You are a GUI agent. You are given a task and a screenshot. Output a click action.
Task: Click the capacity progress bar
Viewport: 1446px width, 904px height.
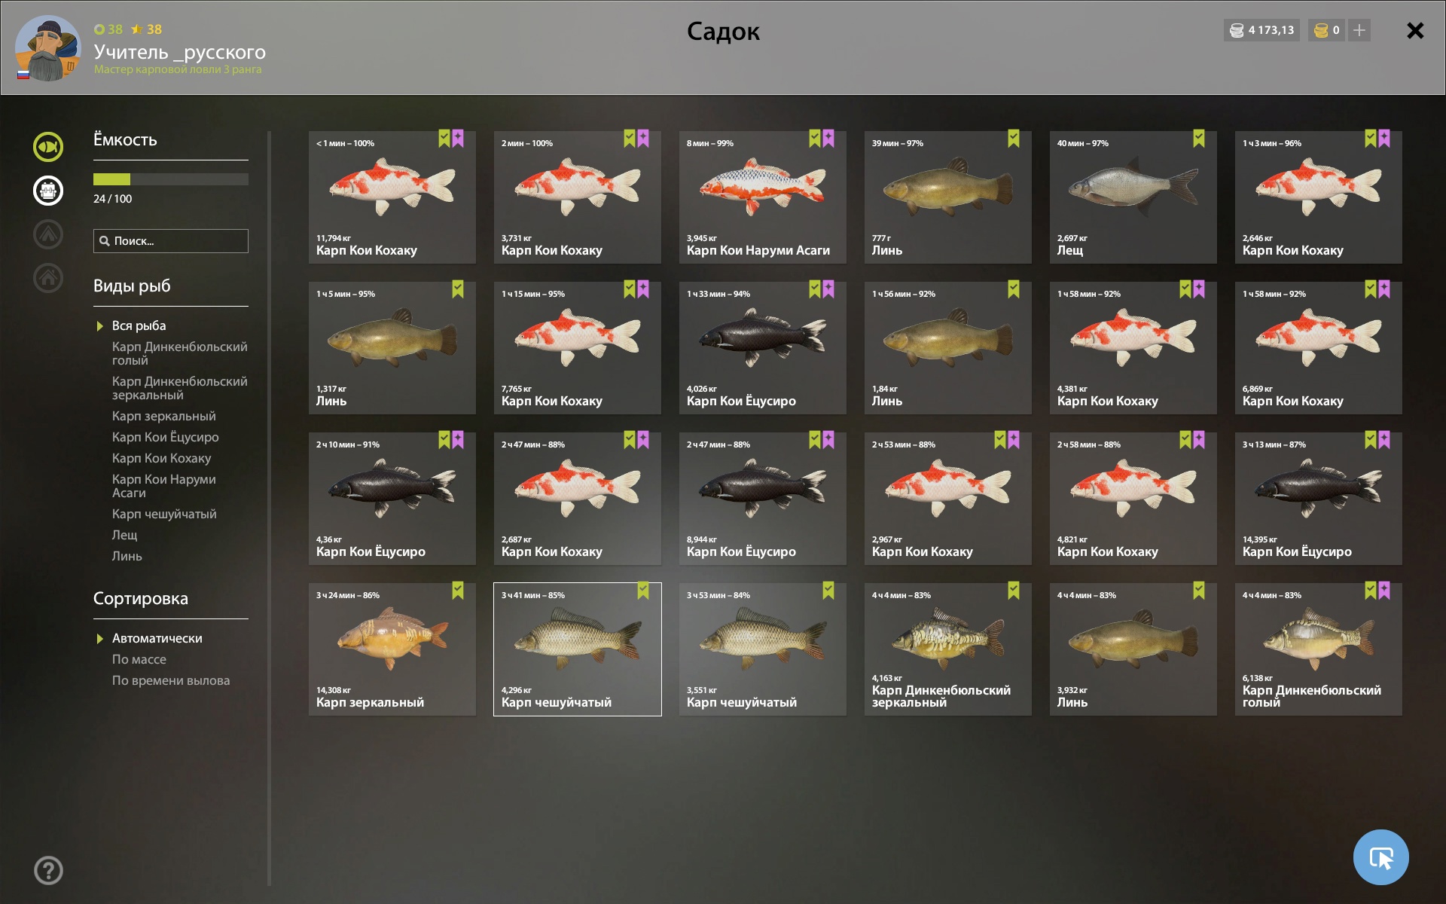pos(171,179)
